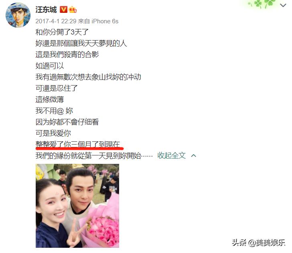Click the crown membership badge icon
The width and height of the screenshot is (292, 253).
[x=73, y=10]
